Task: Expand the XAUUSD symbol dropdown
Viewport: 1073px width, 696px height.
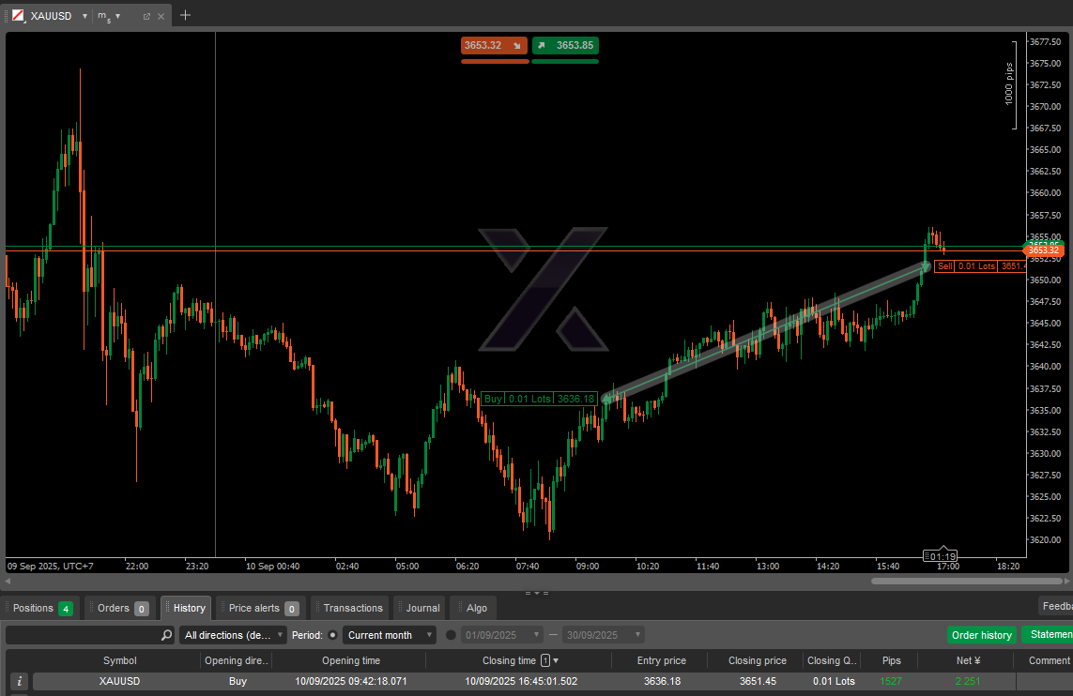Action: tap(84, 16)
